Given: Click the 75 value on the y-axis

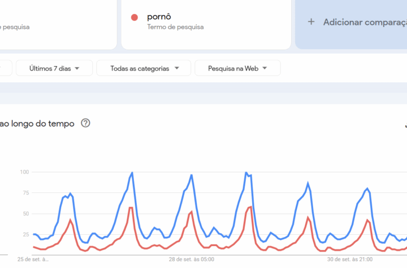Looking at the screenshot, I should 25,192.
